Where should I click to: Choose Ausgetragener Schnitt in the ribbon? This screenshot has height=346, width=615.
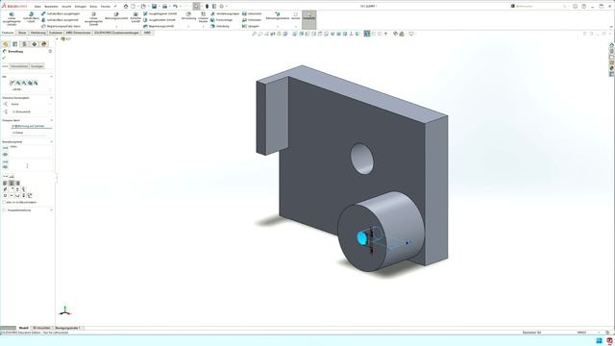pyautogui.click(x=160, y=13)
